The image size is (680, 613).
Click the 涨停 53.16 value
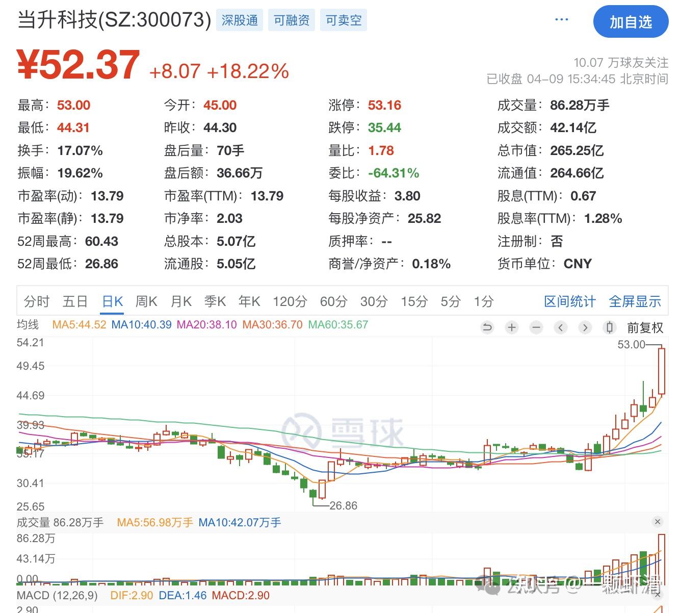pos(384,106)
